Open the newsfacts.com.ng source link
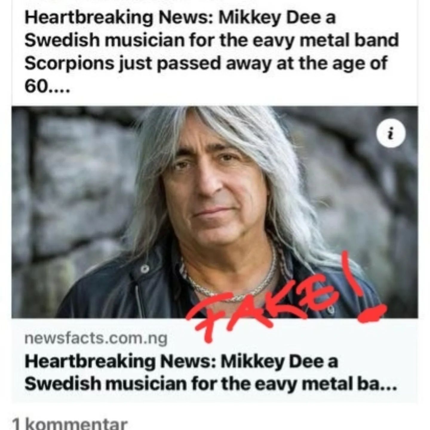 click(x=96, y=338)
